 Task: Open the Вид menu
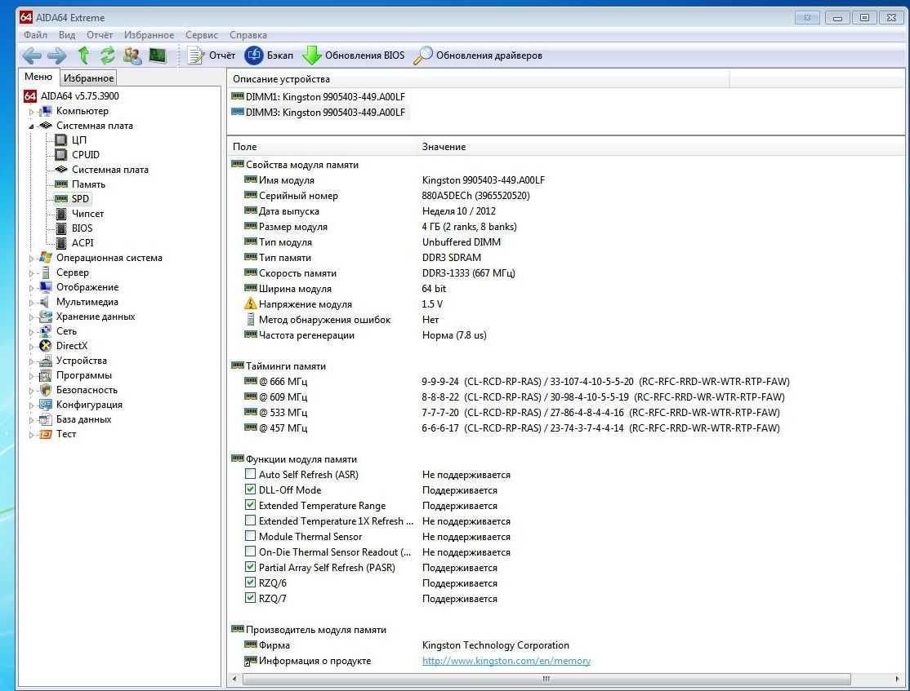(67, 35)
